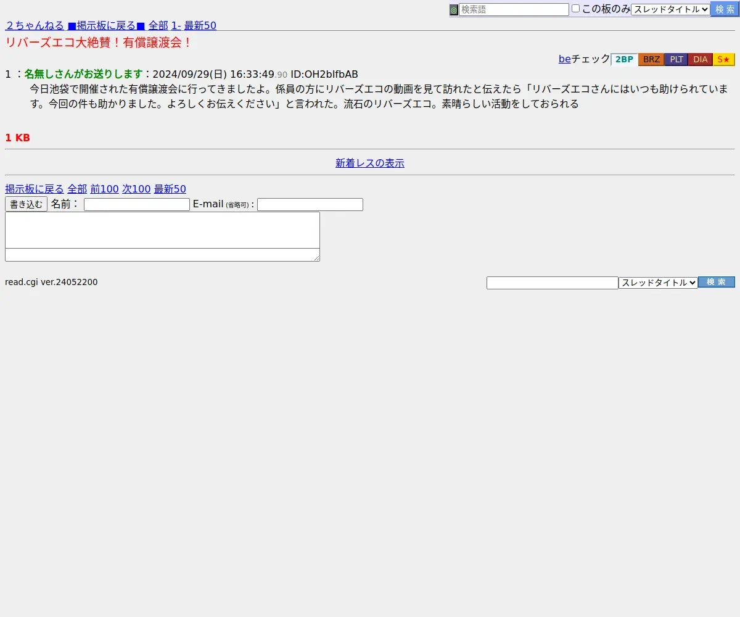Click the read.cgi ver.24052200 text
This screenshot has width=740, height=617.
[x=51, y=282]
